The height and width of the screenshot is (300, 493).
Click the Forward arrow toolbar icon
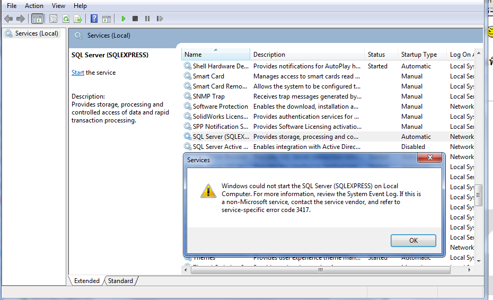tap(21, 19)
